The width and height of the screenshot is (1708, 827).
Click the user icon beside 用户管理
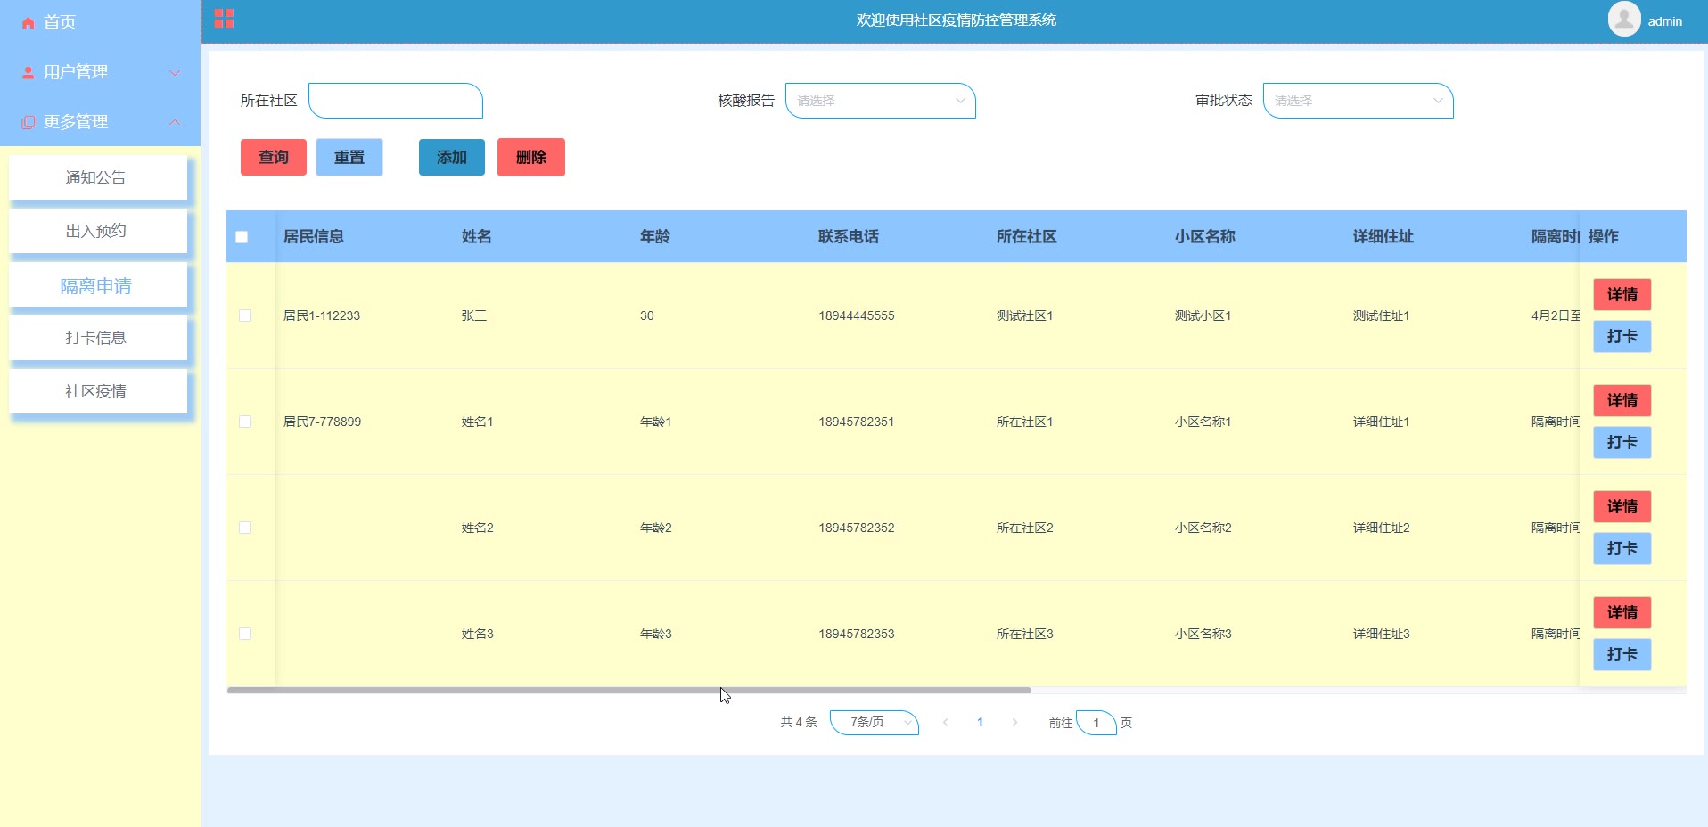(x=29, y=73)
